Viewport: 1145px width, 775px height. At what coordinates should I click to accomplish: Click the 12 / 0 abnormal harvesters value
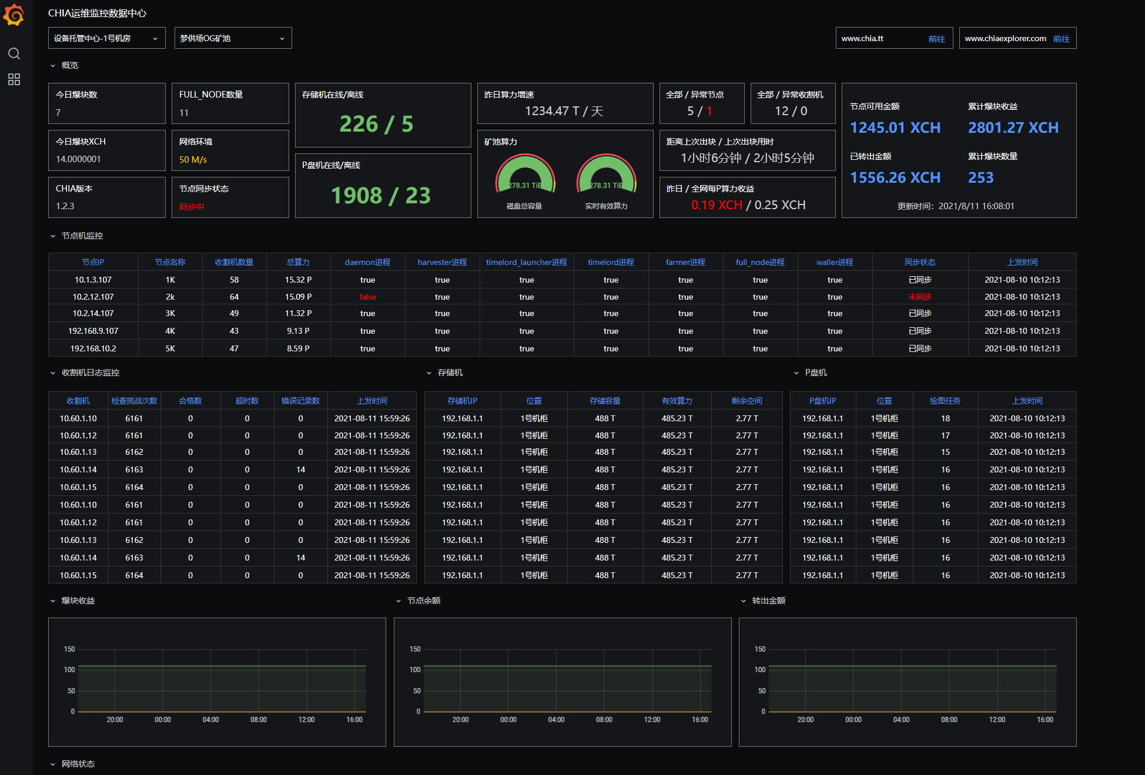click(791, 111)
